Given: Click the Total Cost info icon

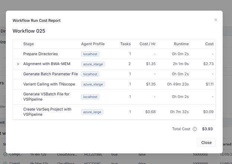Looking at the screenshot, I should coord(195,129).
